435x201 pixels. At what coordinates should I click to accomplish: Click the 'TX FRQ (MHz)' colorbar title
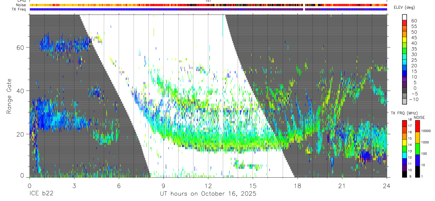coord(404,113)
